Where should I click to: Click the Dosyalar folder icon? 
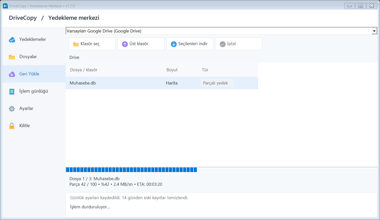click(12, 57)
